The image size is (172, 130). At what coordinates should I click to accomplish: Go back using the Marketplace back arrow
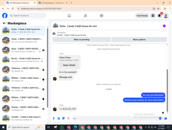[4, 23]
